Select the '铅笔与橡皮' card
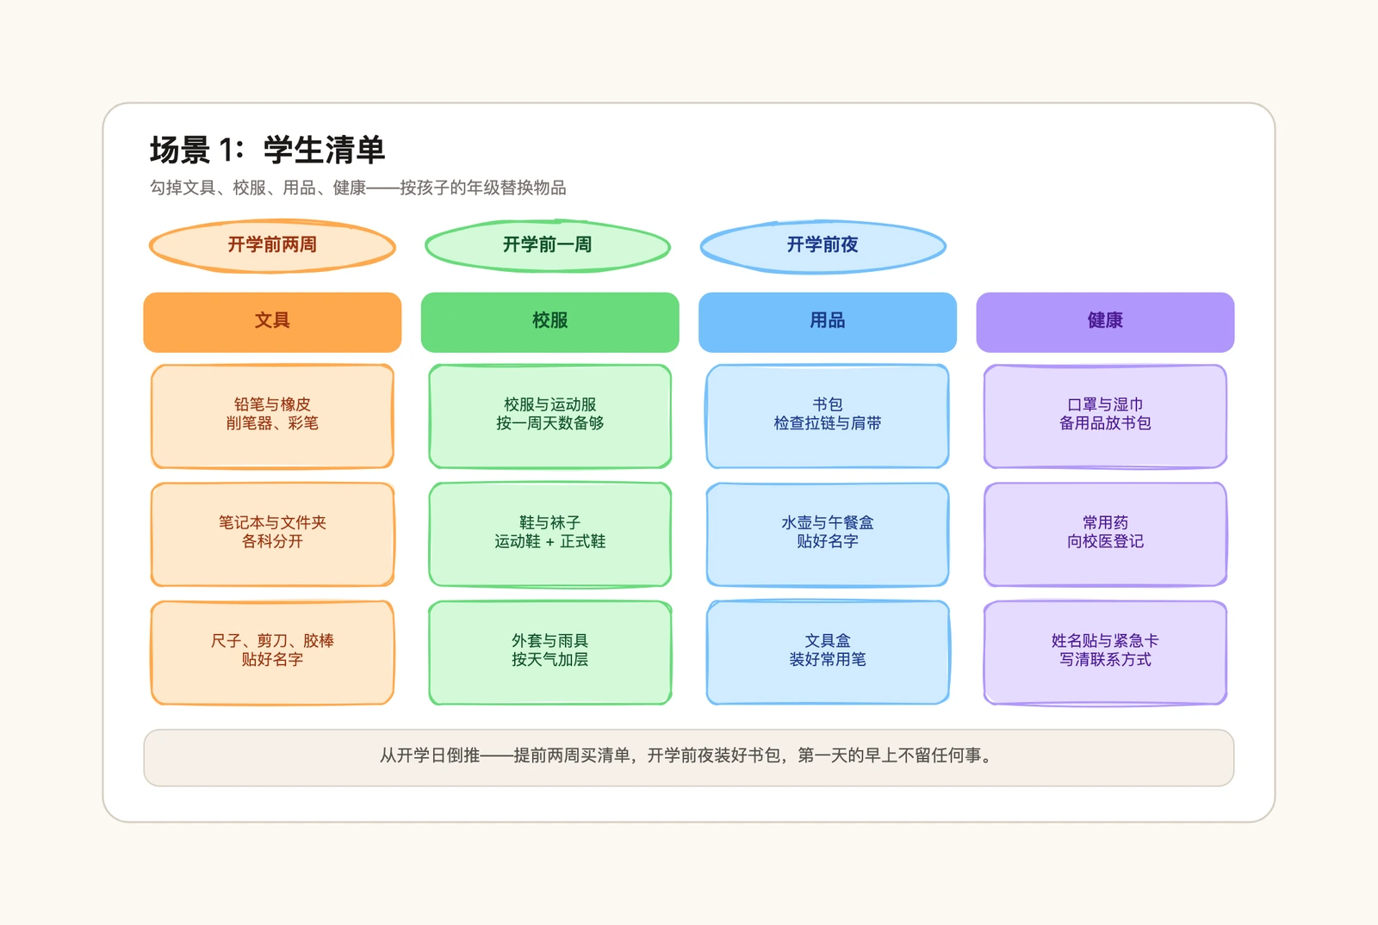This screenshot has height=925, width=1378. [x=272, y=416]
